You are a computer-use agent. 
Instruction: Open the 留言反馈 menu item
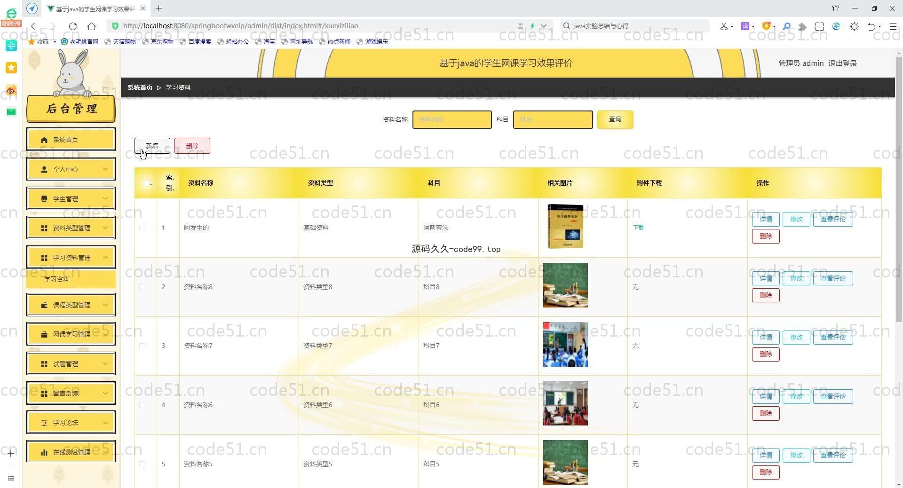pos(71,393)
